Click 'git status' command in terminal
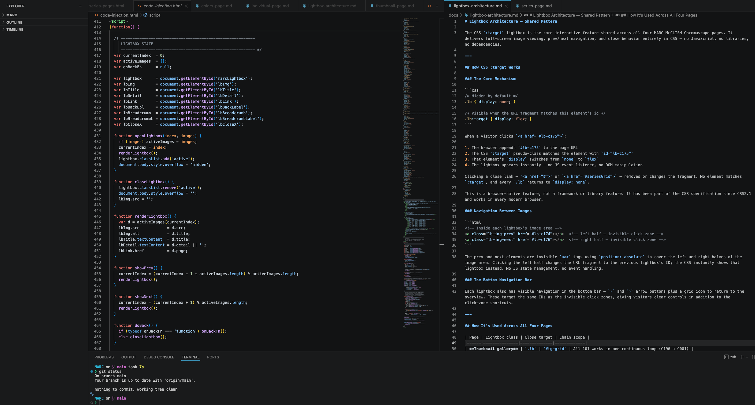This screenshot has width=755, height=405. [x=110, y=371]
